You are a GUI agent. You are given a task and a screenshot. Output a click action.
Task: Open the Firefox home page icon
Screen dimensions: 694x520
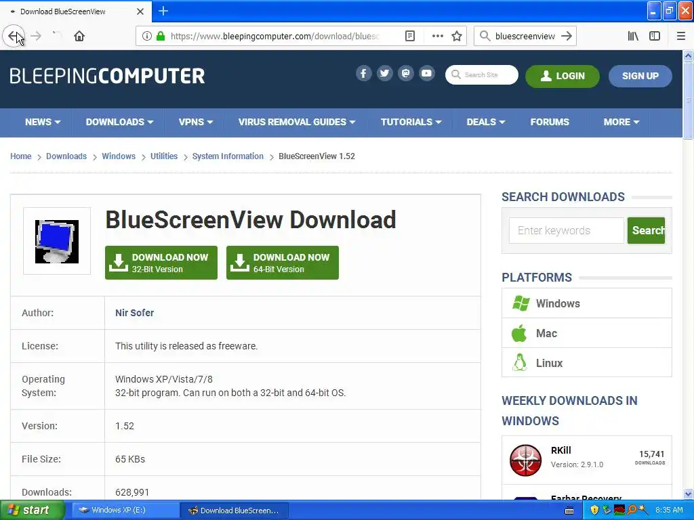coord(79,36)
